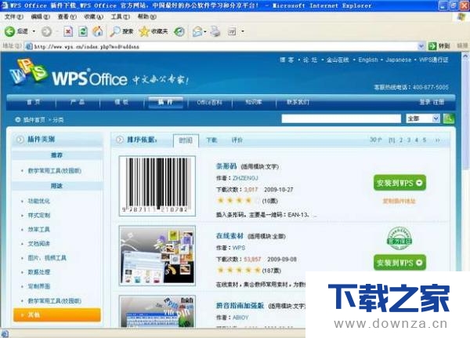Click the Japanese language link
The height and width of the screenshot is (338, 470).
[x=399, y=60]
